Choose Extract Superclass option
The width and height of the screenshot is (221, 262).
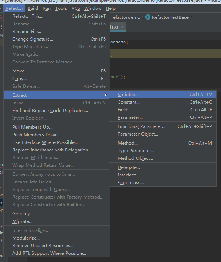[130, 183]
